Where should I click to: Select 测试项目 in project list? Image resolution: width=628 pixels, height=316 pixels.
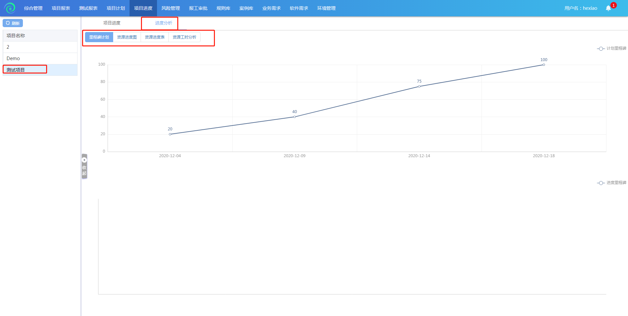tap(16, 70)
